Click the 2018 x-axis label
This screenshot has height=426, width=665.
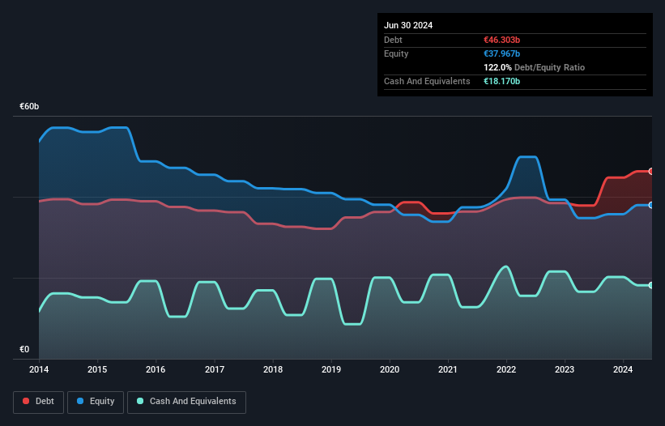(x=273, y=369)
